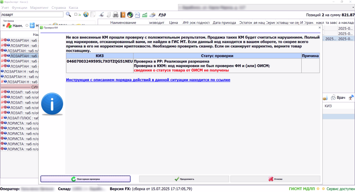Click the Повторная проверка button
This screenshot has width=355, height=192.
click(85, 179)
